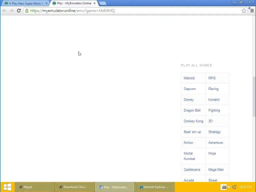Open Beat 'em up games
Image resolution: width=256 pixels, height=192 pixels.
(192, 132)
